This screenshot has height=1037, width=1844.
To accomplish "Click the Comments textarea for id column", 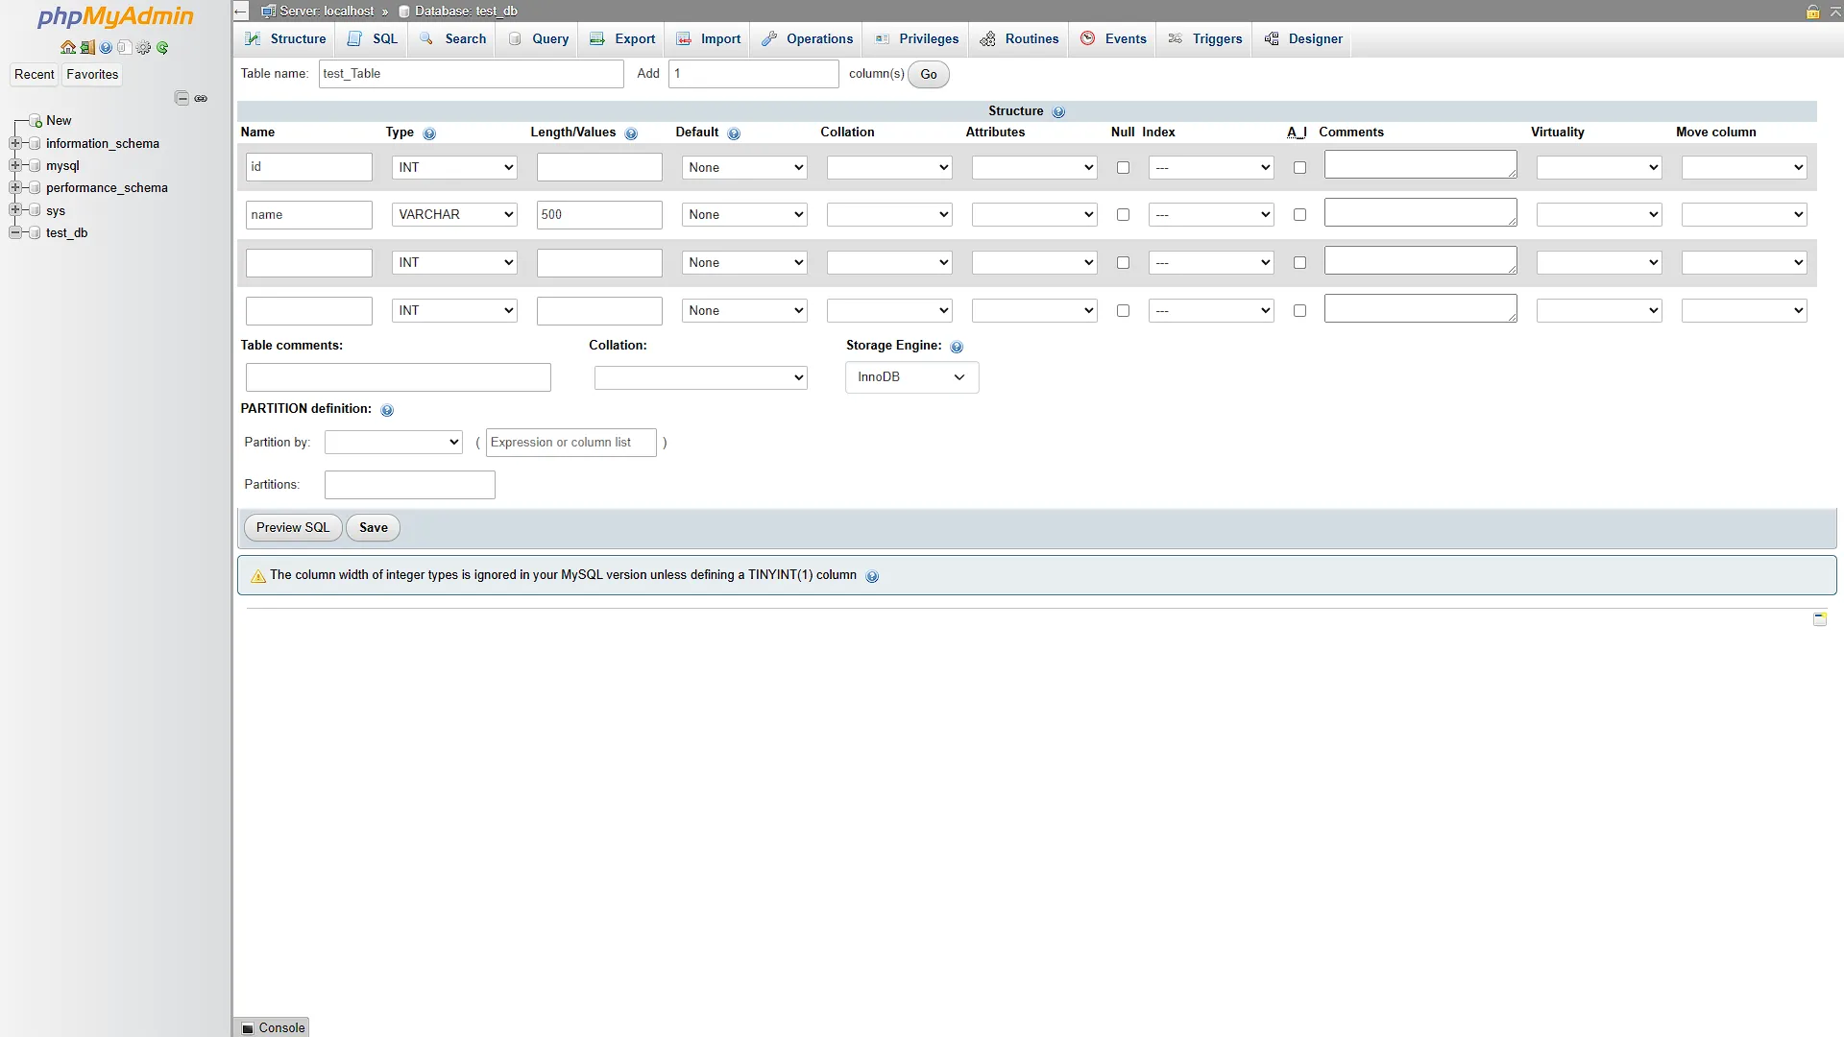I will 1420,164.
